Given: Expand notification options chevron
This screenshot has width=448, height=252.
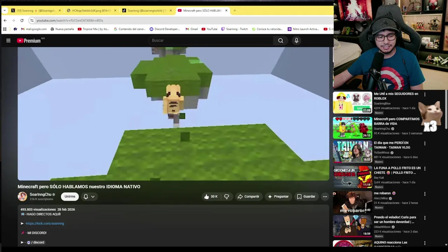Looking at the screenshot, I should (x=93, y=197).
